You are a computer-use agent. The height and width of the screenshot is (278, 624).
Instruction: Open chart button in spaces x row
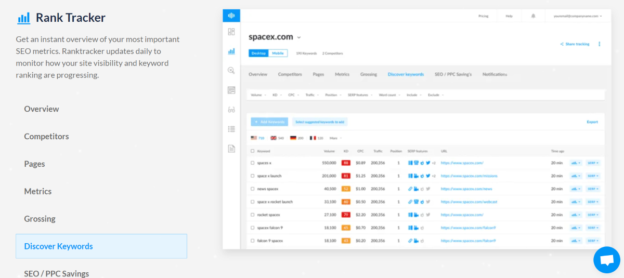pos(576,163)
